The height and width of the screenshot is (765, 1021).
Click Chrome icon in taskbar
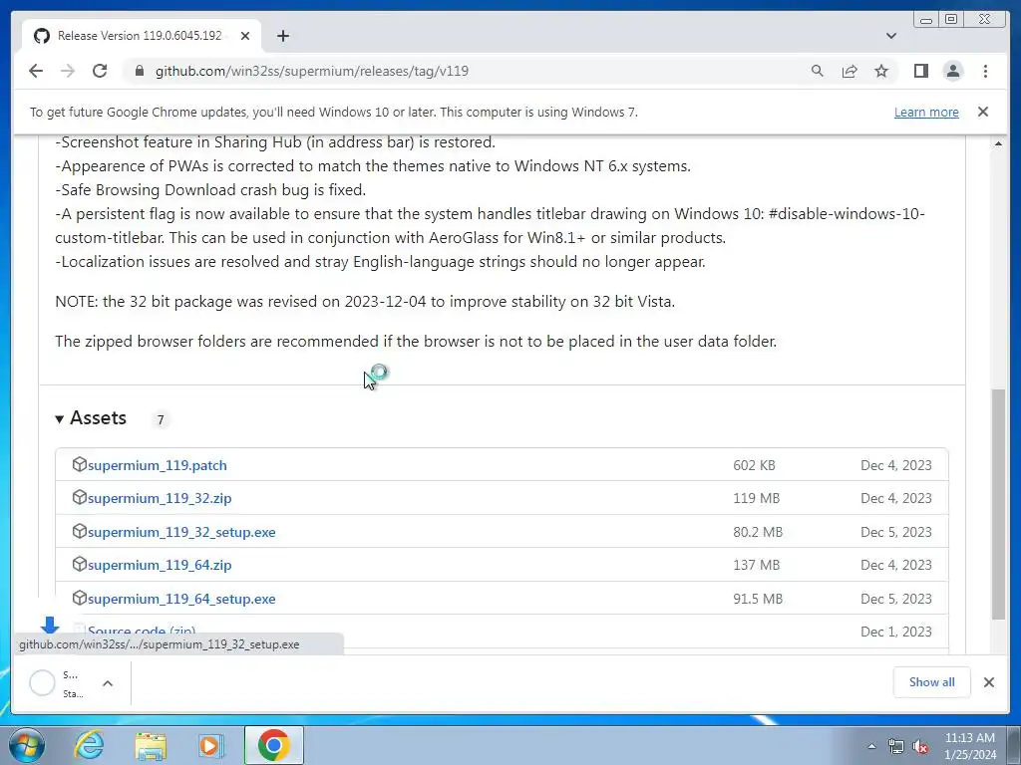tap(273, 745)
